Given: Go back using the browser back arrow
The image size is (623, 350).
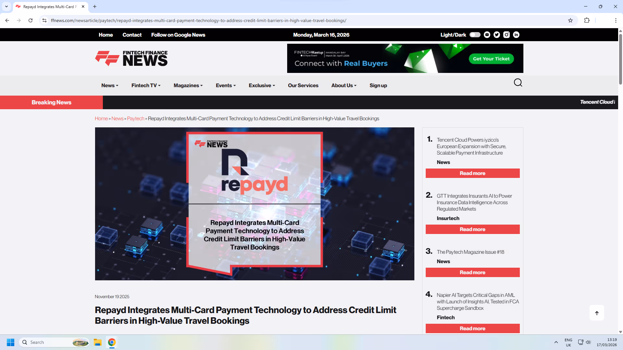Looking at the screenshot, I should 7,20.
